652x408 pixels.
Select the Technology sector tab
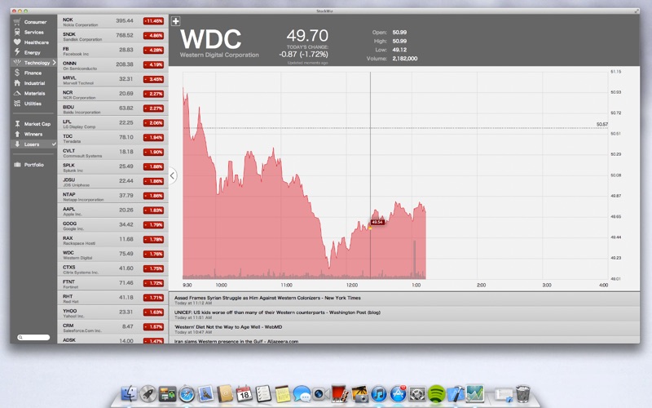tap(33, 63)
